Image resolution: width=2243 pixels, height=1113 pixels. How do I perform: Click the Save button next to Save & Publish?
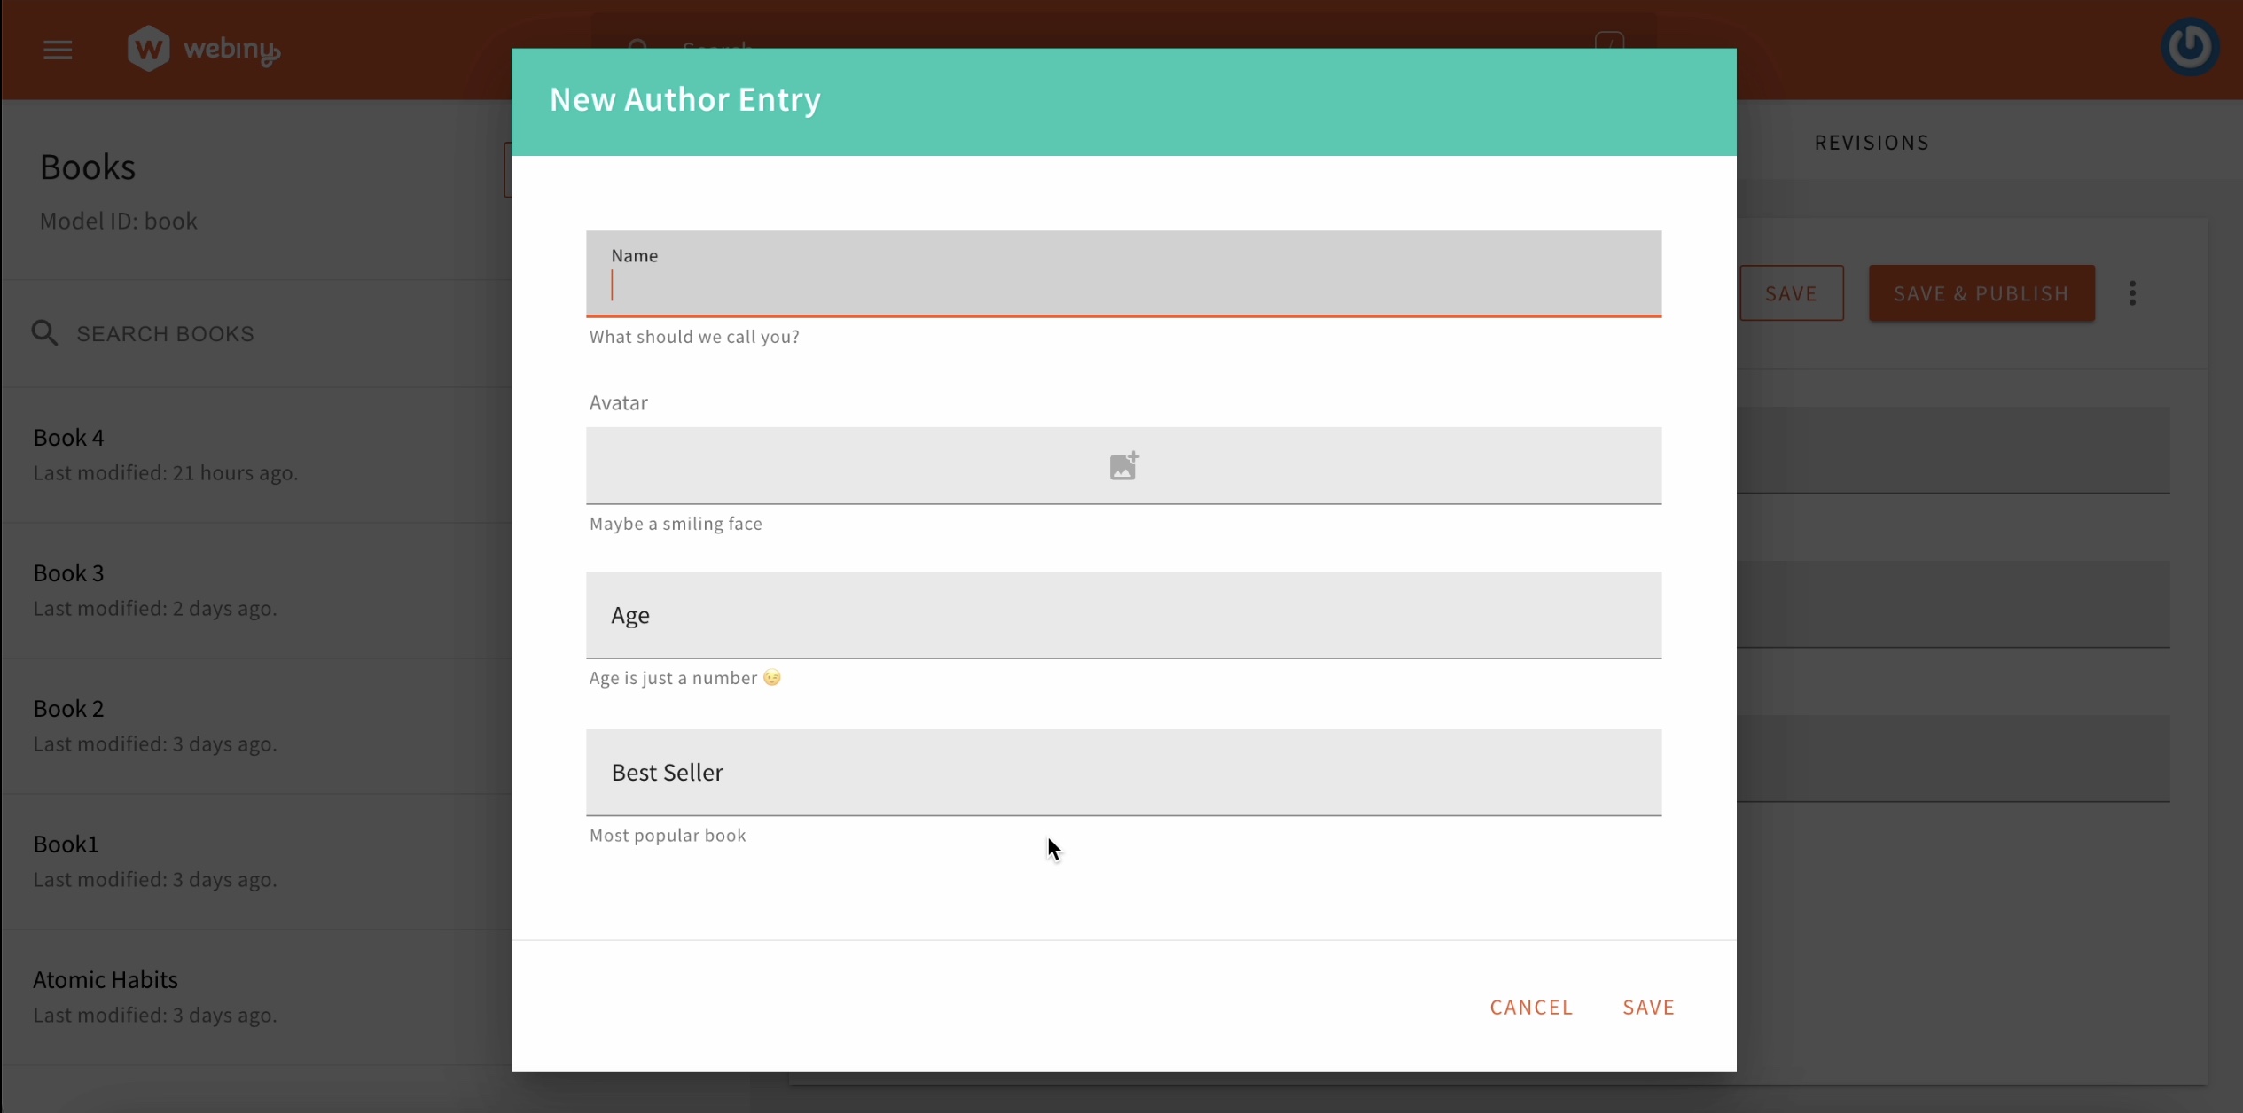point(1790,292)
